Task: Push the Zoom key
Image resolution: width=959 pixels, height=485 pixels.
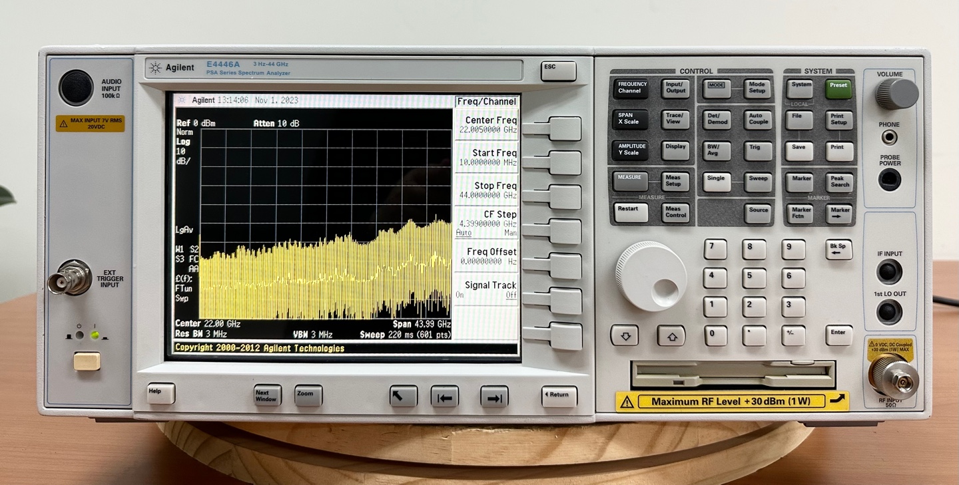Action: [x=308, y=395]
